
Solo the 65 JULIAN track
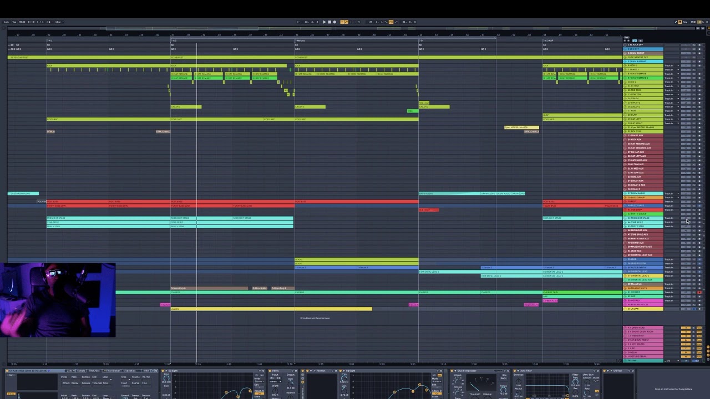694,309
